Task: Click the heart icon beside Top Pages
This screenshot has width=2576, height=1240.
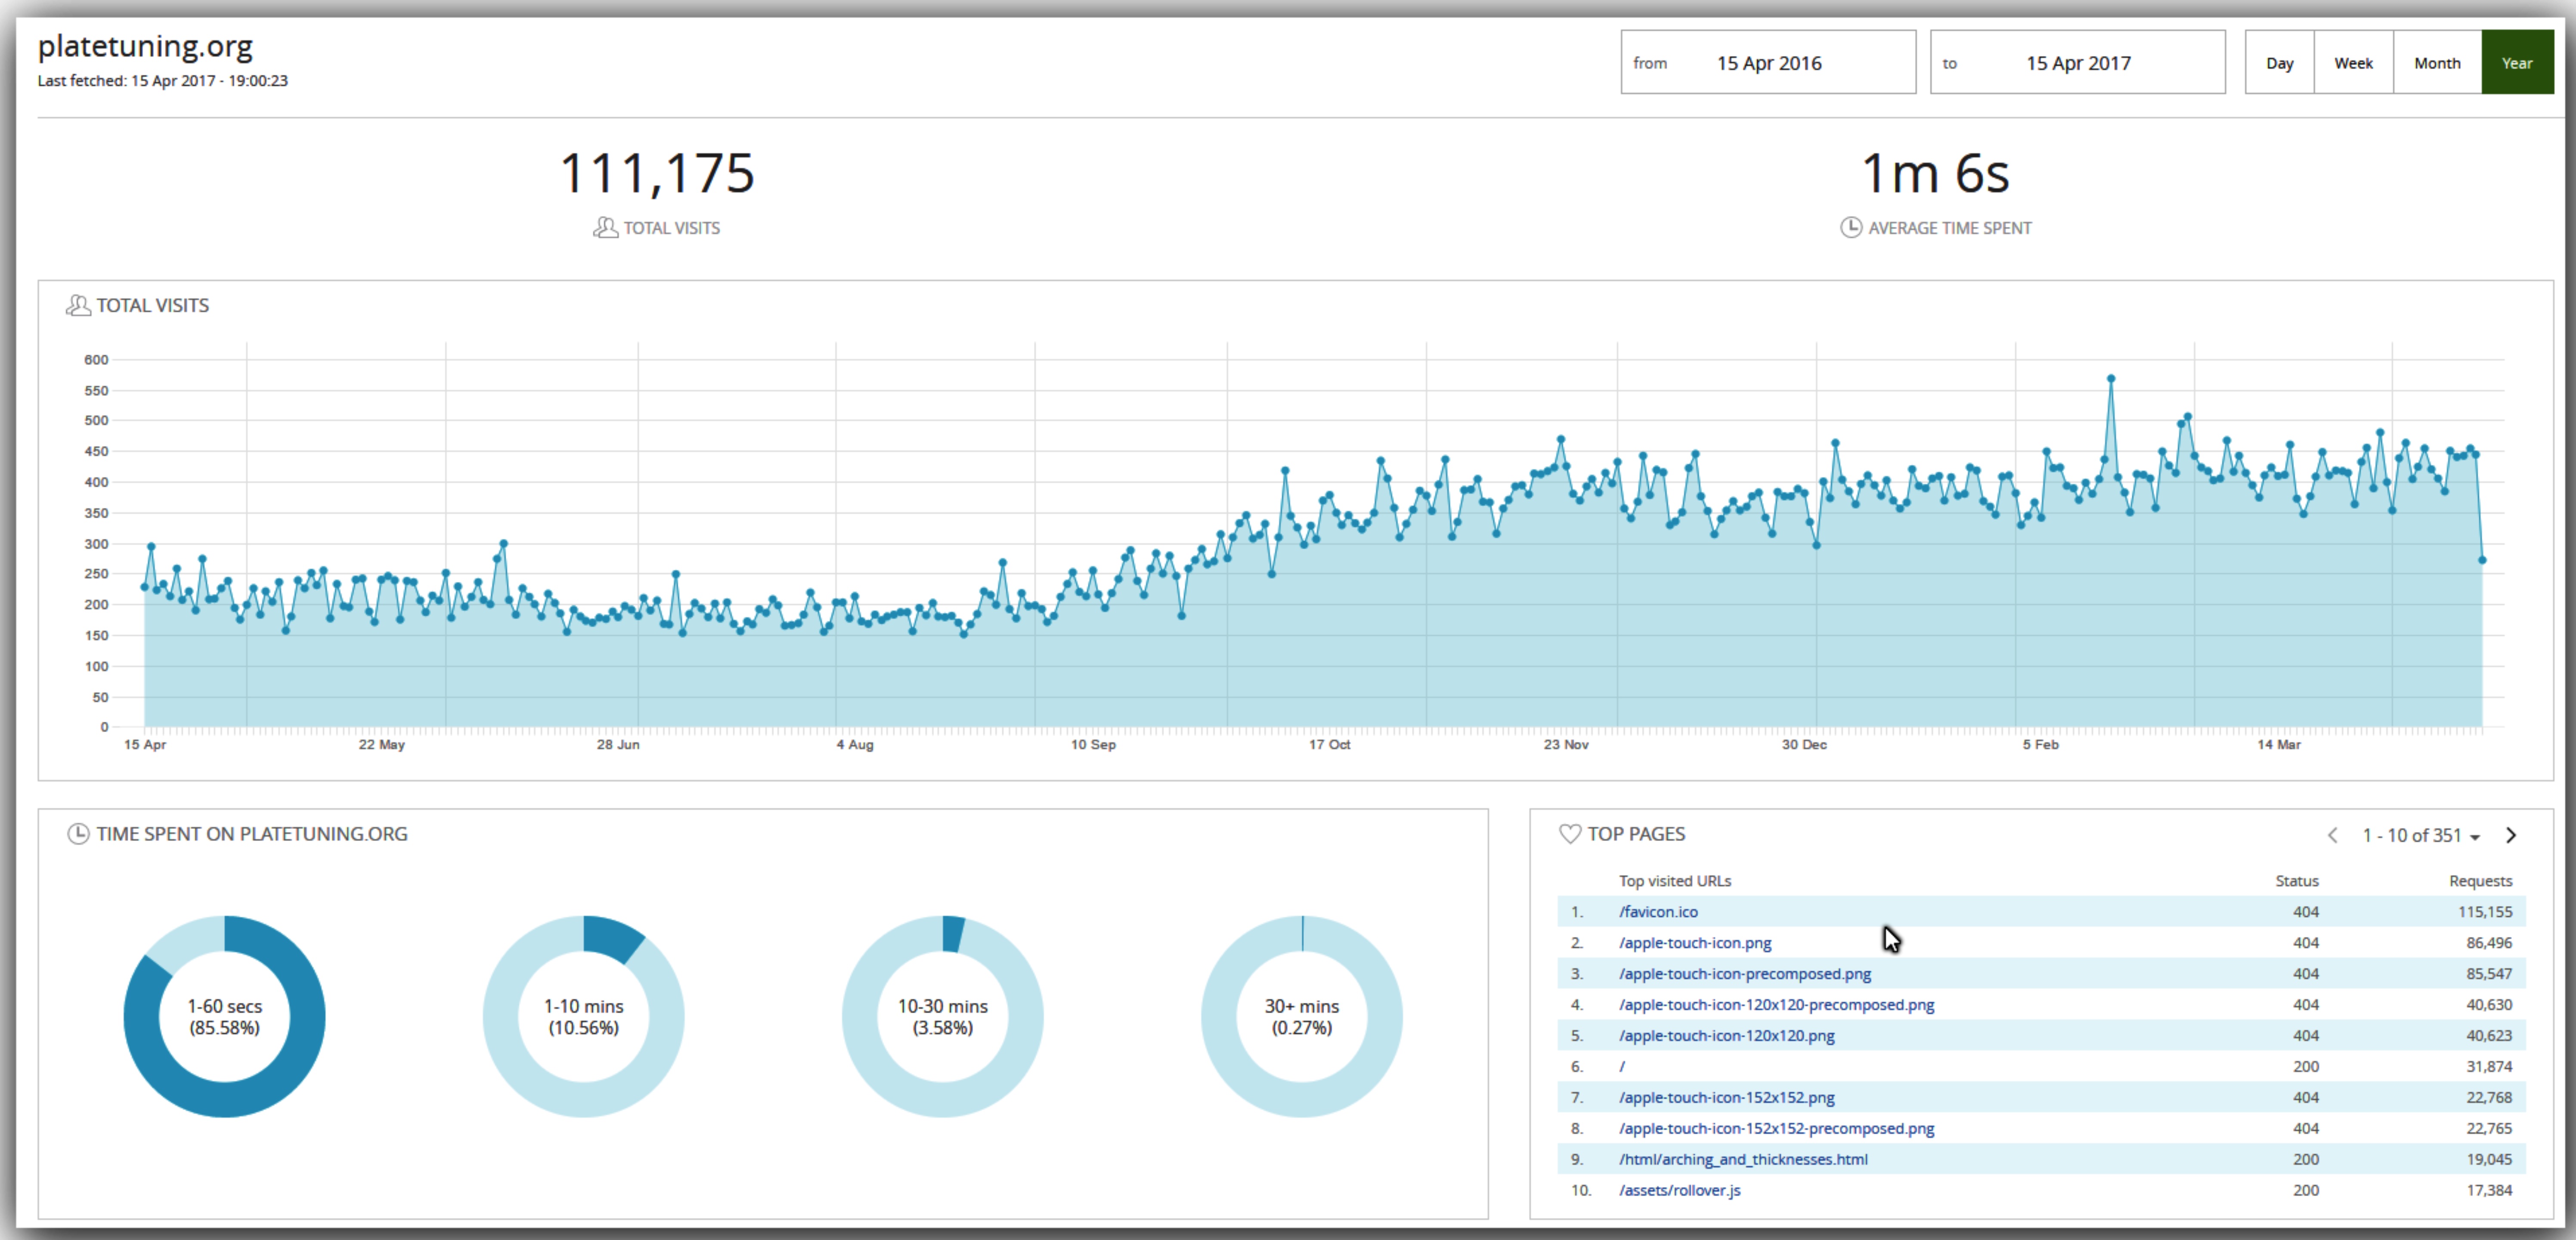Action: (1570, 834)
